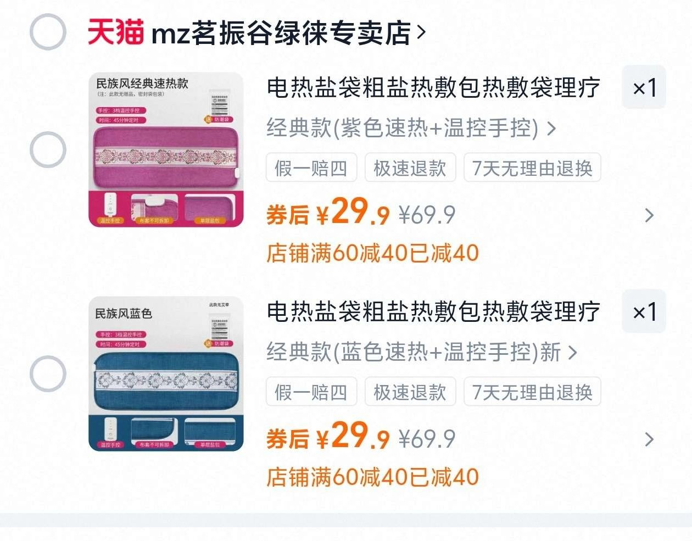The height and width of the screenshot is (541, 692).
Task: Open the first 电热盐袋粗盐热敷包 product title
Action: (434, 88)
